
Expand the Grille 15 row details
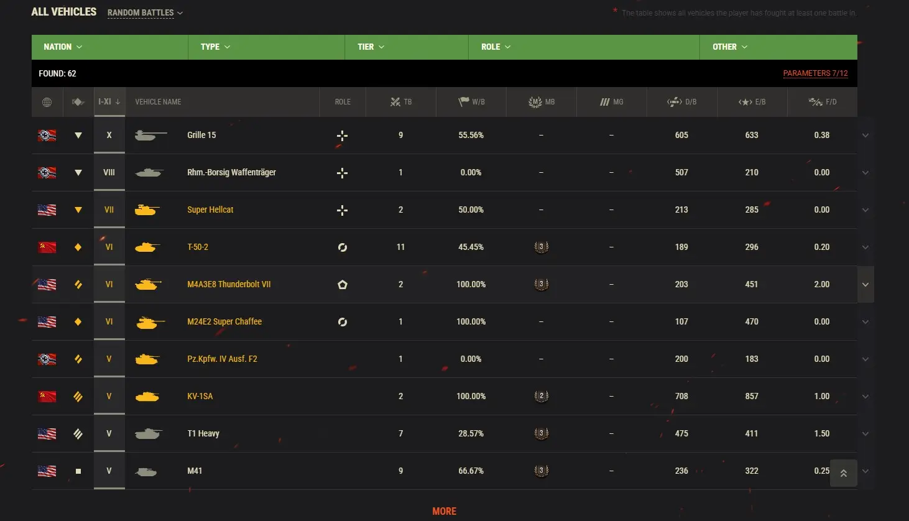point(865,136)
